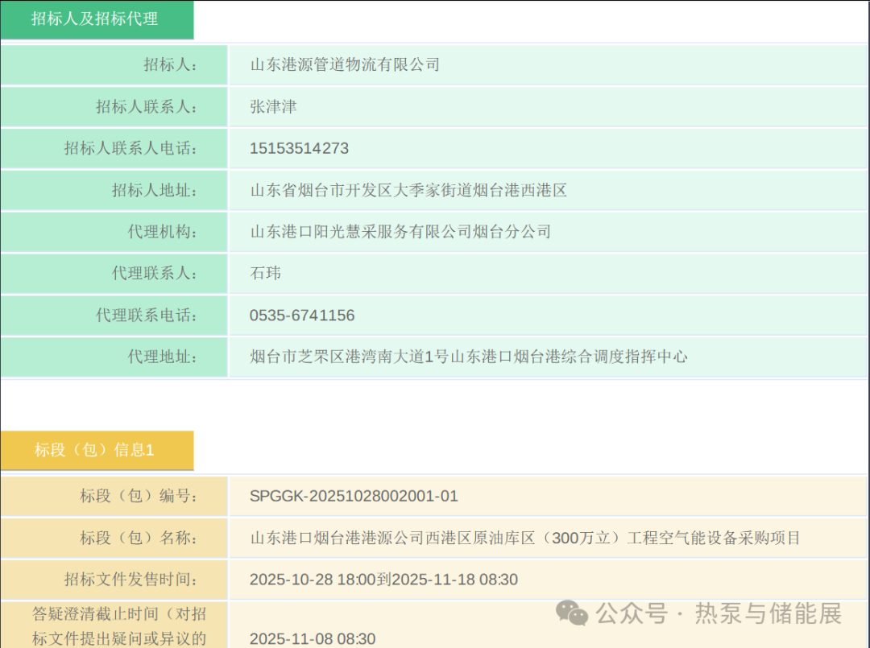Click the 代理地址: label
Screen dimensions: 870x648
[162, 357]
